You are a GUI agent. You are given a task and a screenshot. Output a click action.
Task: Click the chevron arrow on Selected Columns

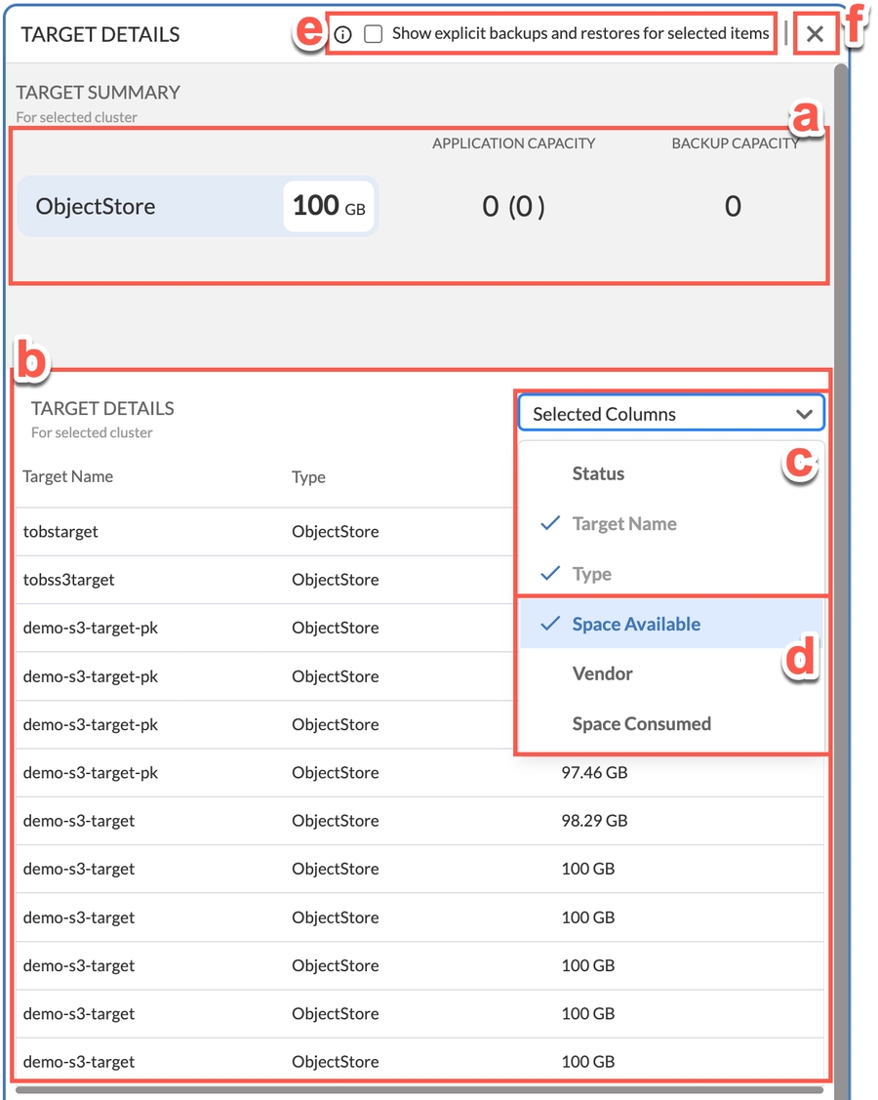point(804,415)
